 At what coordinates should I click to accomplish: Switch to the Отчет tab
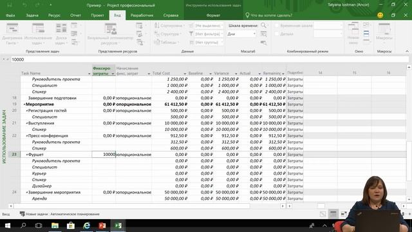tap(75, 15)
